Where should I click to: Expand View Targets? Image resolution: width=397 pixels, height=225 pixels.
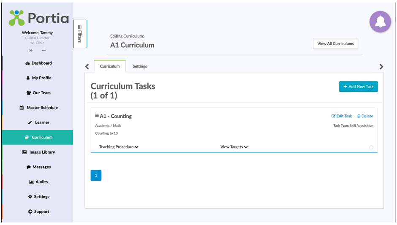pos(234,147)
